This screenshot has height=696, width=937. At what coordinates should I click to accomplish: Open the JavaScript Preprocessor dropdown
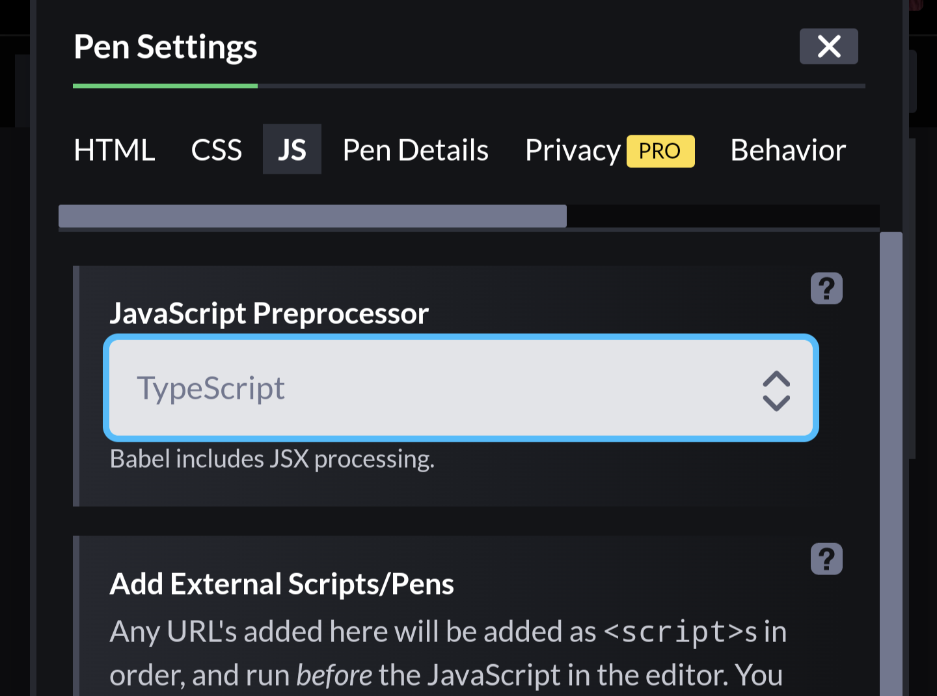(x=461, y=388)
